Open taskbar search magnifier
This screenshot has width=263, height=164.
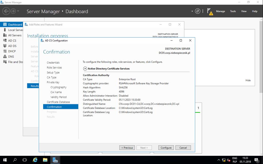coord(15,160)
